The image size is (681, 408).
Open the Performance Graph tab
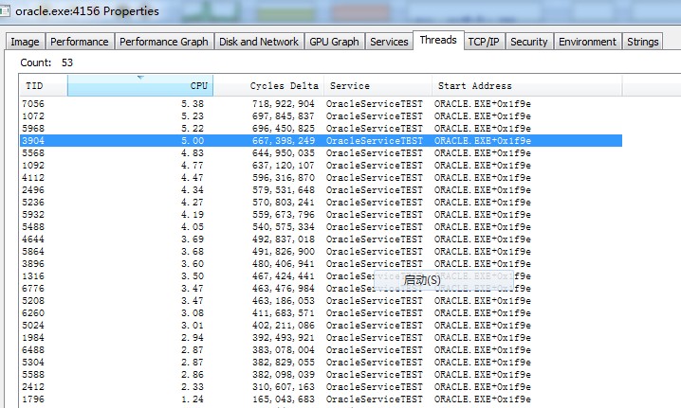pyautogui.click(x=164, y=42)
